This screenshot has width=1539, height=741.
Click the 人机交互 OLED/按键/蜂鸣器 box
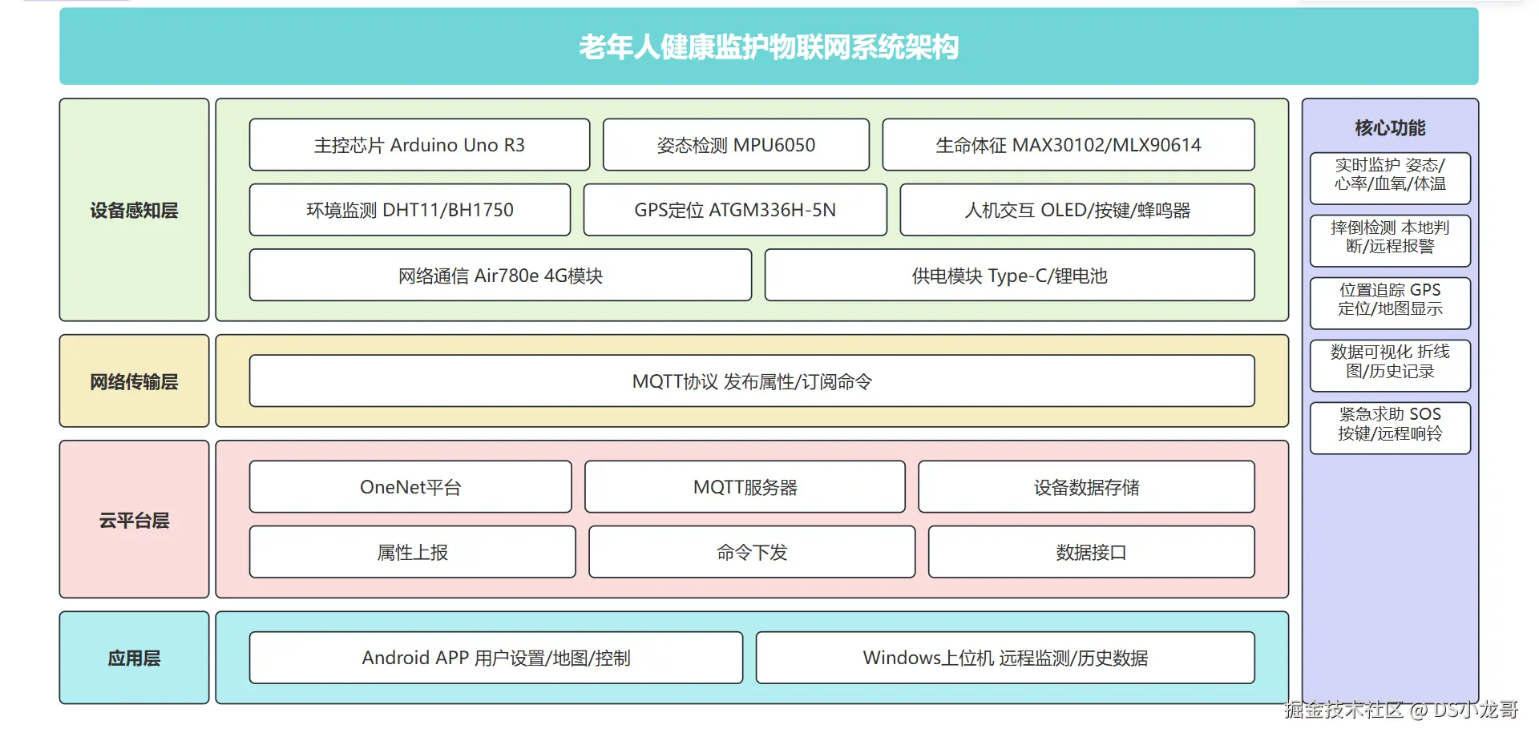coord(1077,210)
